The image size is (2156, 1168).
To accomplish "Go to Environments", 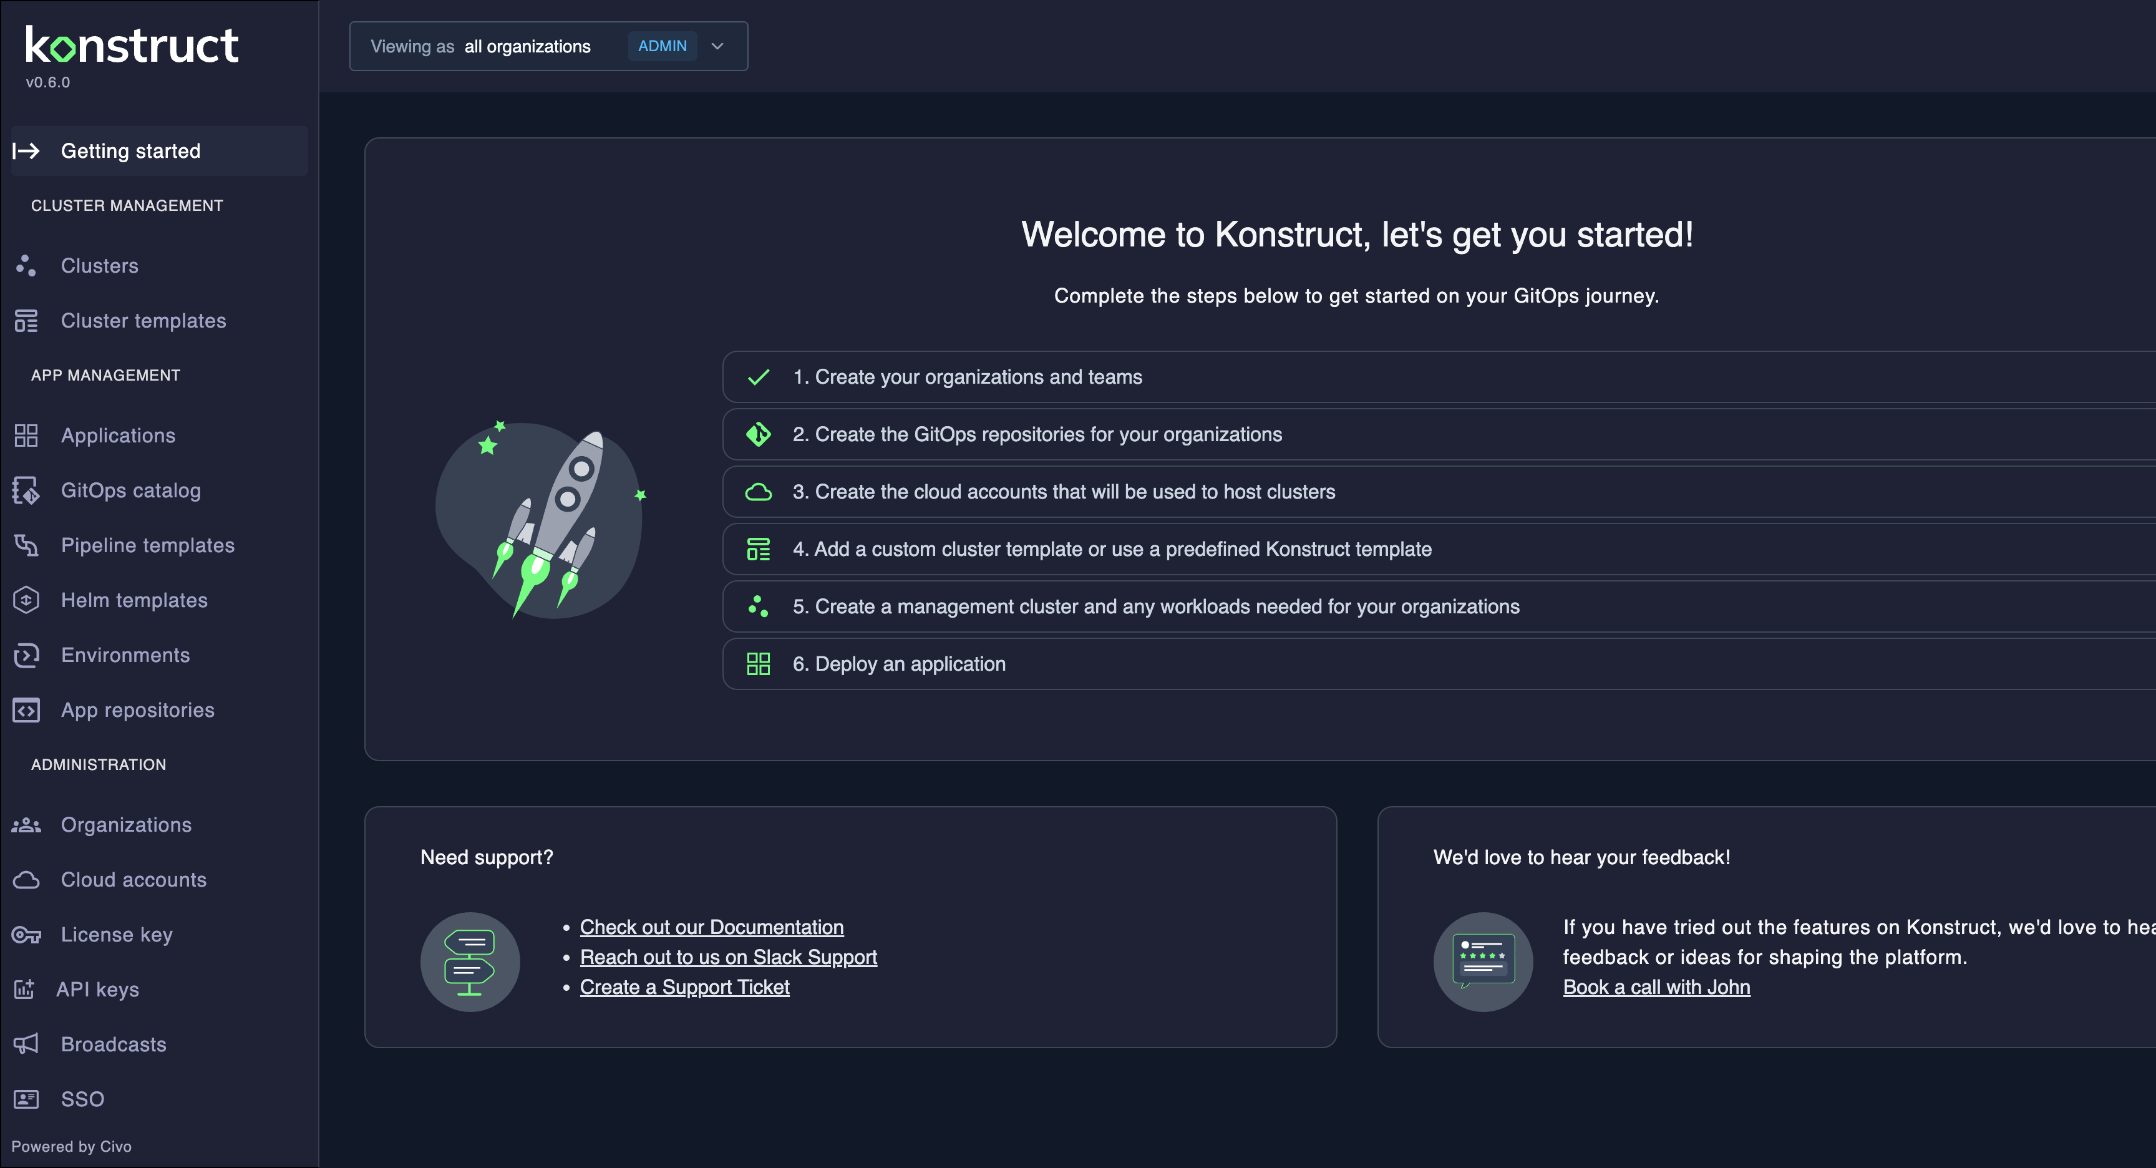I will [159, 655].
